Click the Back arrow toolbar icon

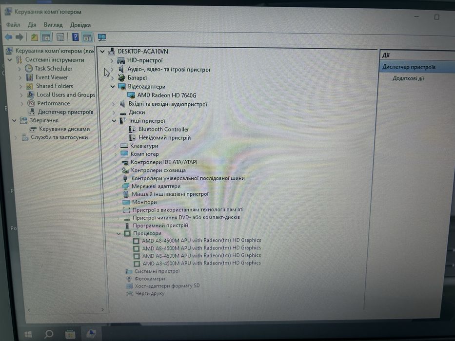8,37
